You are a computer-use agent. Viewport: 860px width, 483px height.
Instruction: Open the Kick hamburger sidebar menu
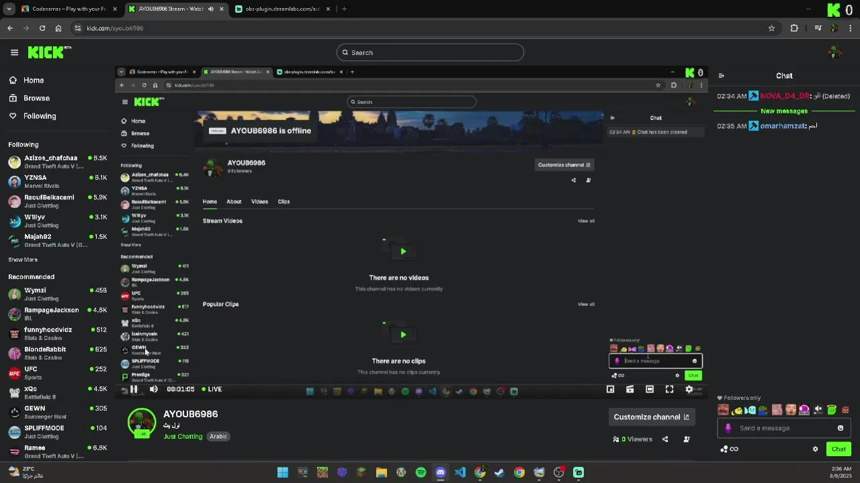[x=14, y=52]
